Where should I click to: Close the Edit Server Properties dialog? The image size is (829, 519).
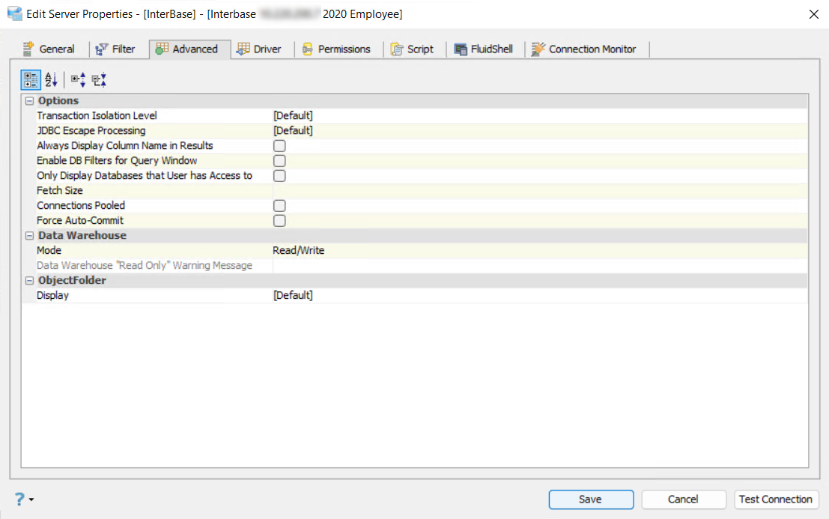pyautogui.click(x=814, y=14)
